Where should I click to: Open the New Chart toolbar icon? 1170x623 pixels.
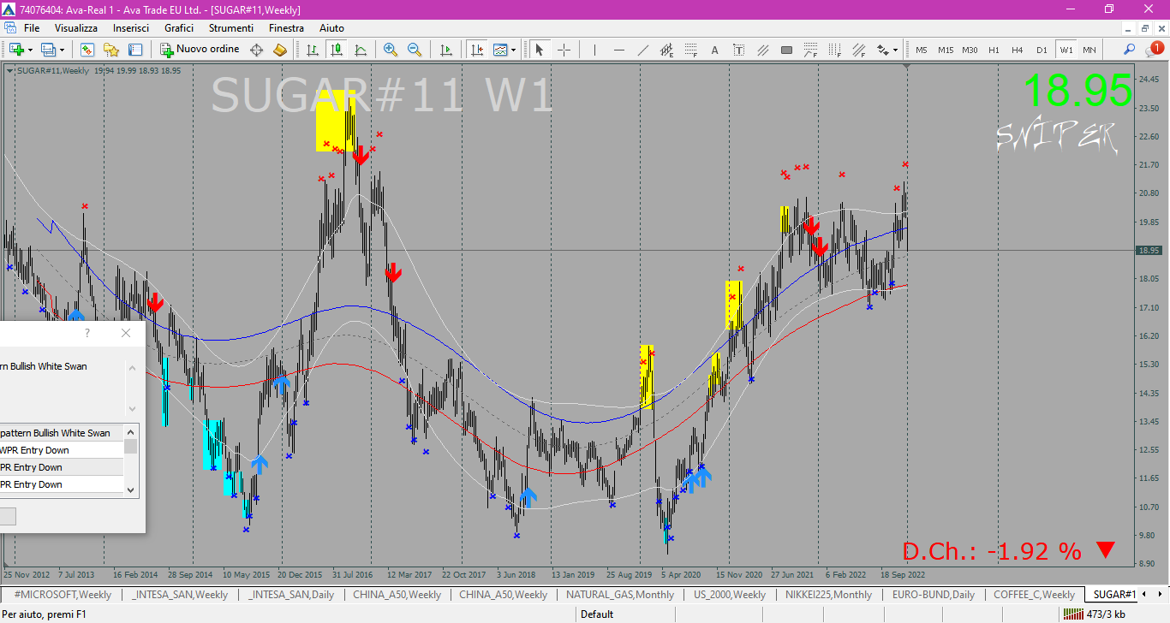15,50
